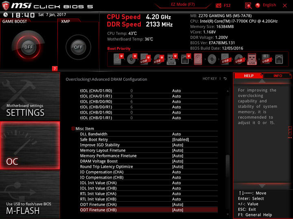Click the back arrow next to HOT KEY
The height and width of the screenshot is (219, 293).
(x=225, y=79)
